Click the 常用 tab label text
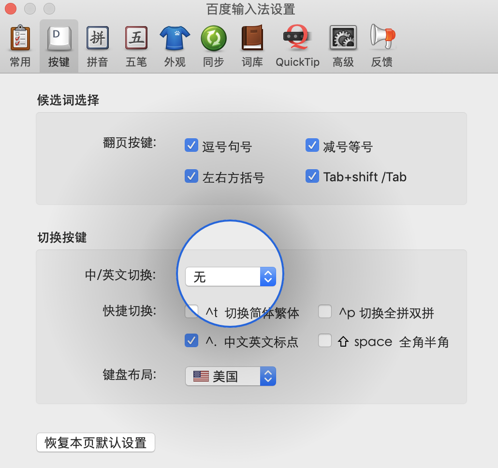 tap(20, 62)
